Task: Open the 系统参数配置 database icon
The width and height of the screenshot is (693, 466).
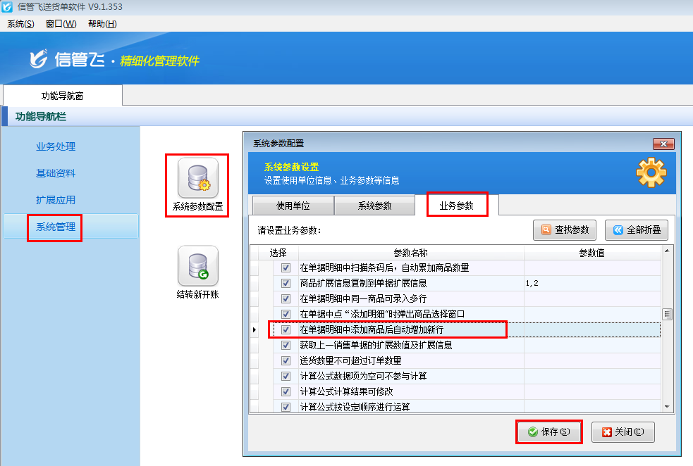Action: 197,178
